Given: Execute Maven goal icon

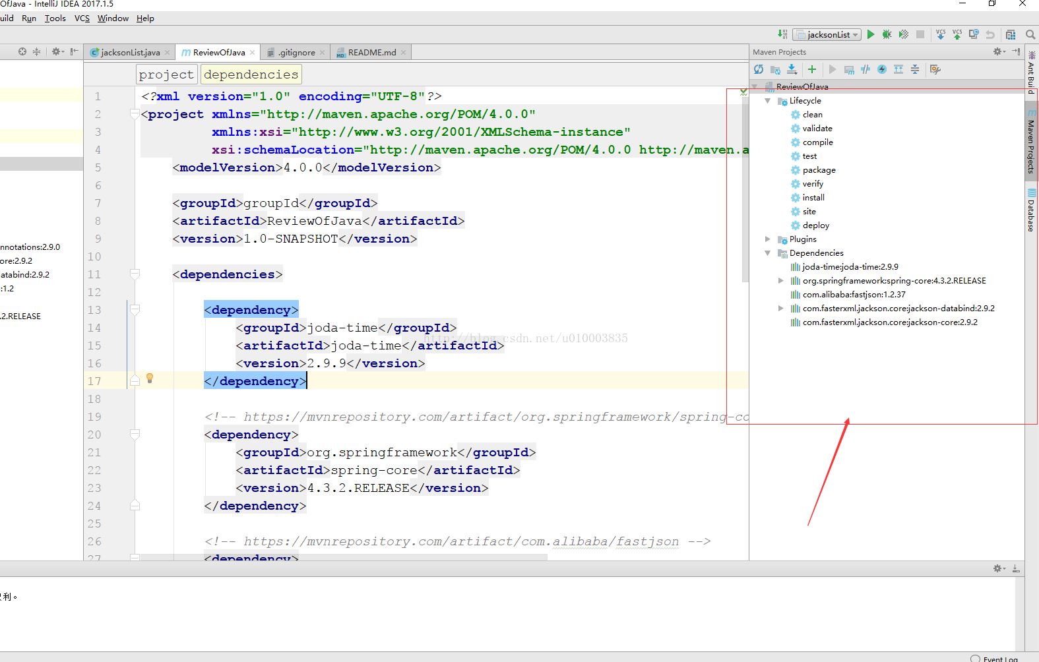Looking at the screenshot, I should [849, 69].
